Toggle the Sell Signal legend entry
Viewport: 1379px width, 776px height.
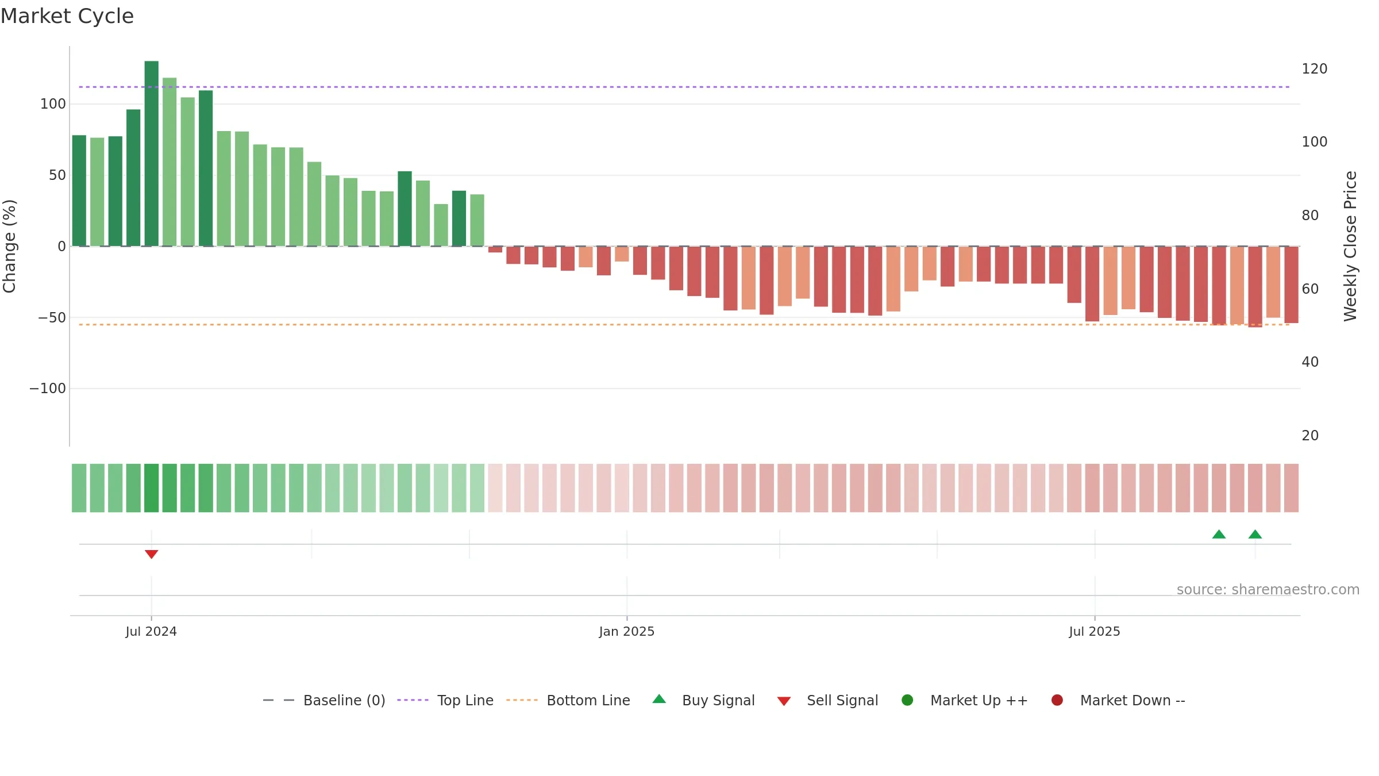coord(827,700)
